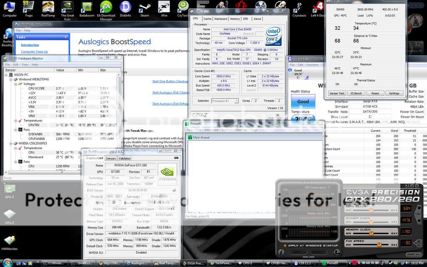Viewport: 427px width, 267px height.
Task: Click the Start One-Button Checkup link
Action: click(170, 81)
